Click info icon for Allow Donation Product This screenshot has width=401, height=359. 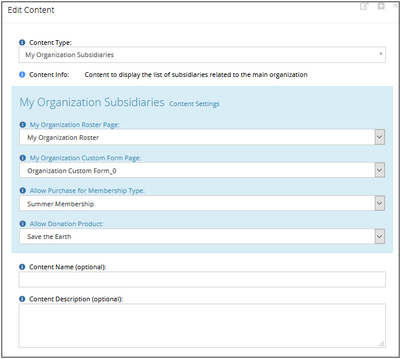click(23, 224)
